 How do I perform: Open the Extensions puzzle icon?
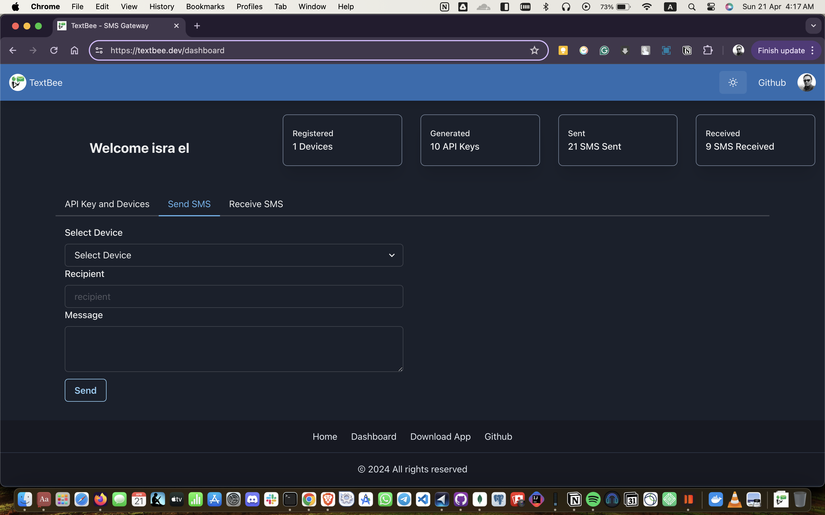[708, 50]
